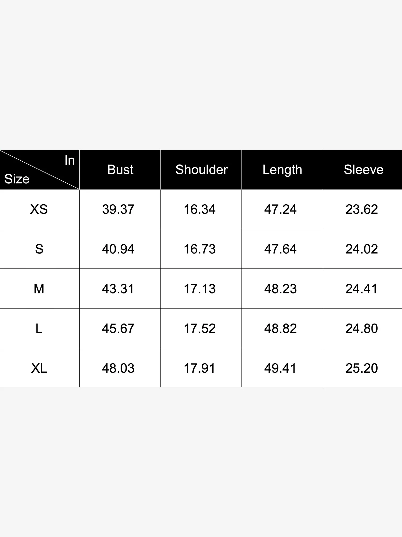Click the L size row label

[x=39, y=328]
